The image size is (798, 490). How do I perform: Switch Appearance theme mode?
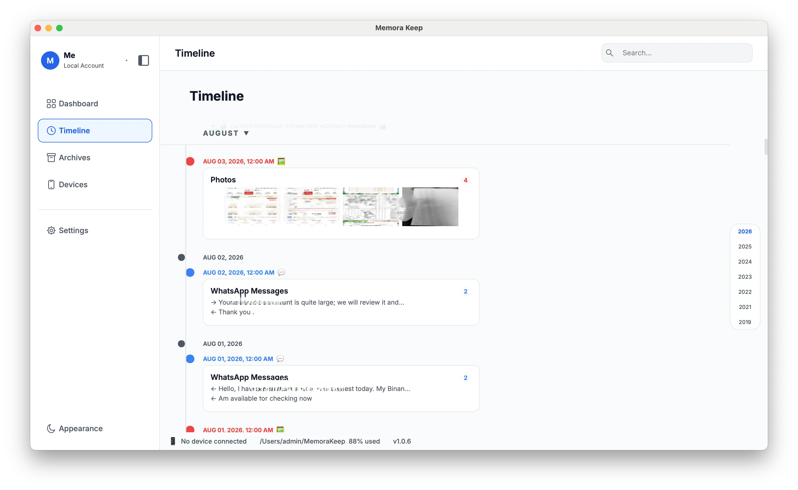pyautogui.click(x=95, y=428)
